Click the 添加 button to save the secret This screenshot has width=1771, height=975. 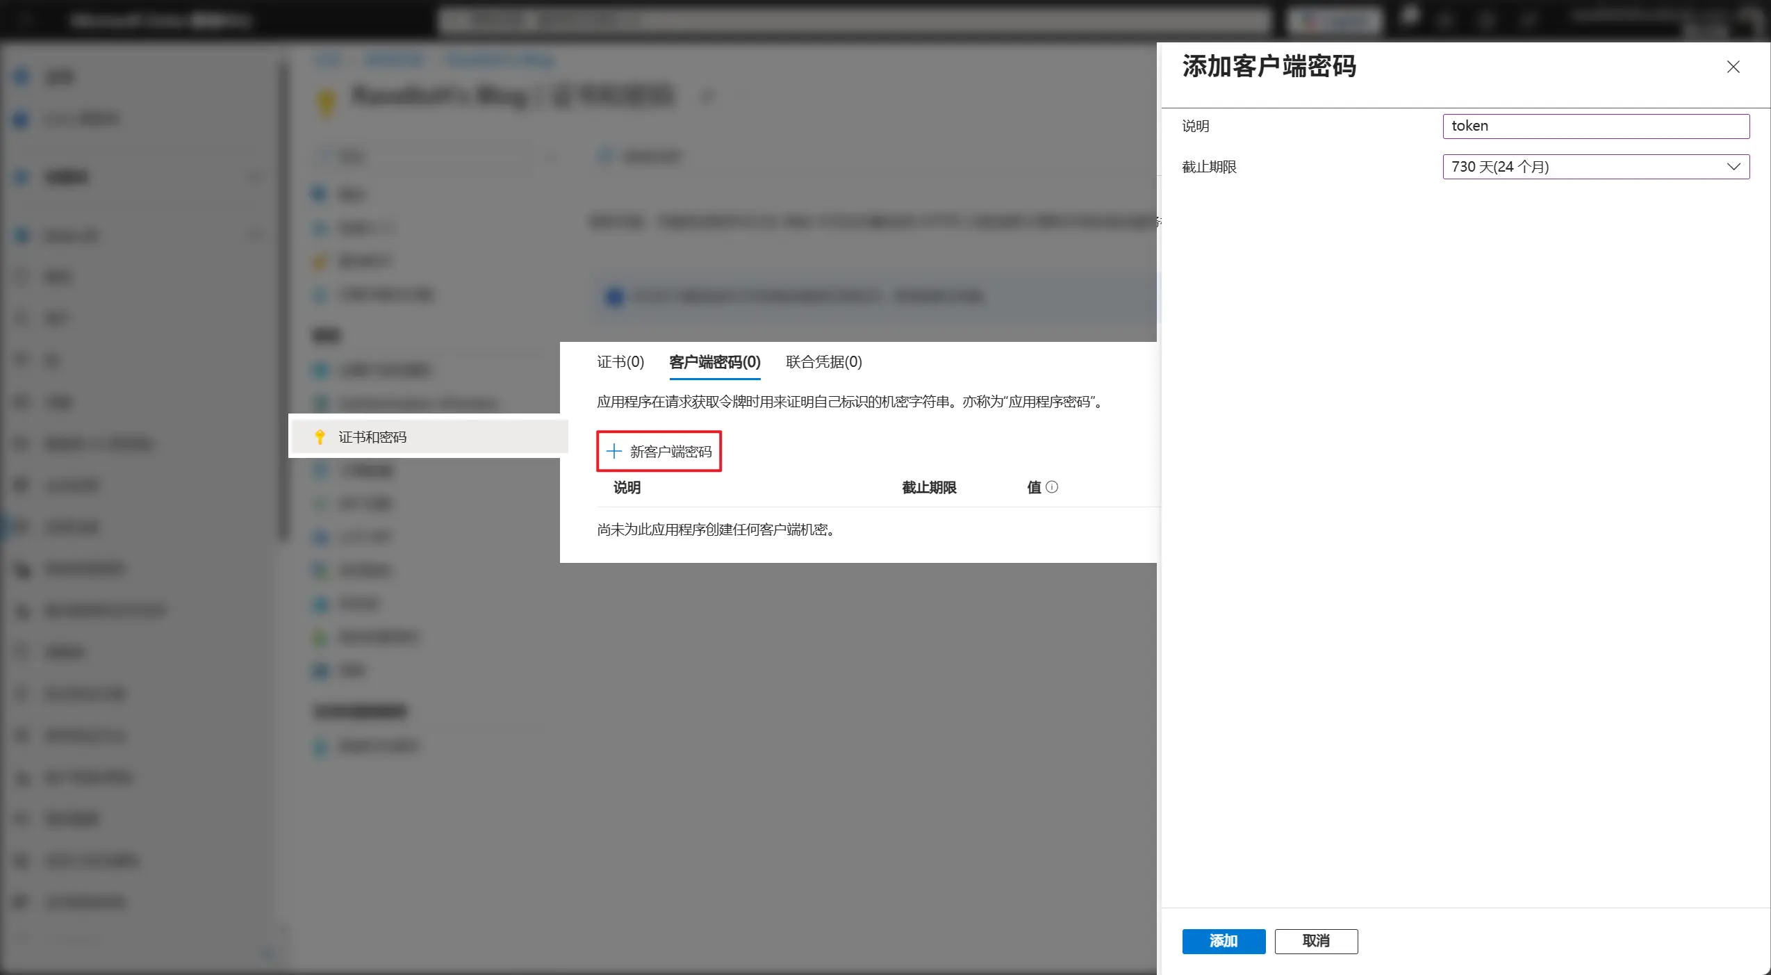(1222, 941)
